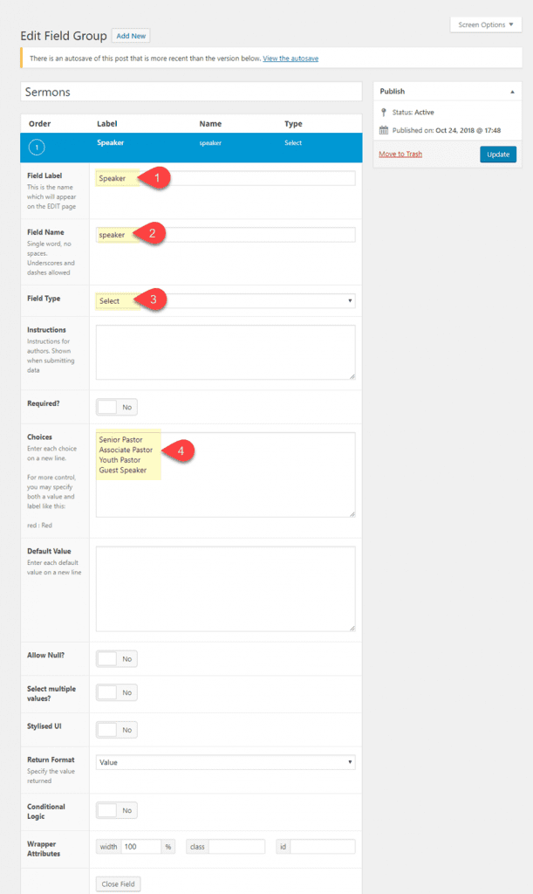This screenshot has width=533, height=894.
Task: Click the Sermons title field
Action: point(191,92)
